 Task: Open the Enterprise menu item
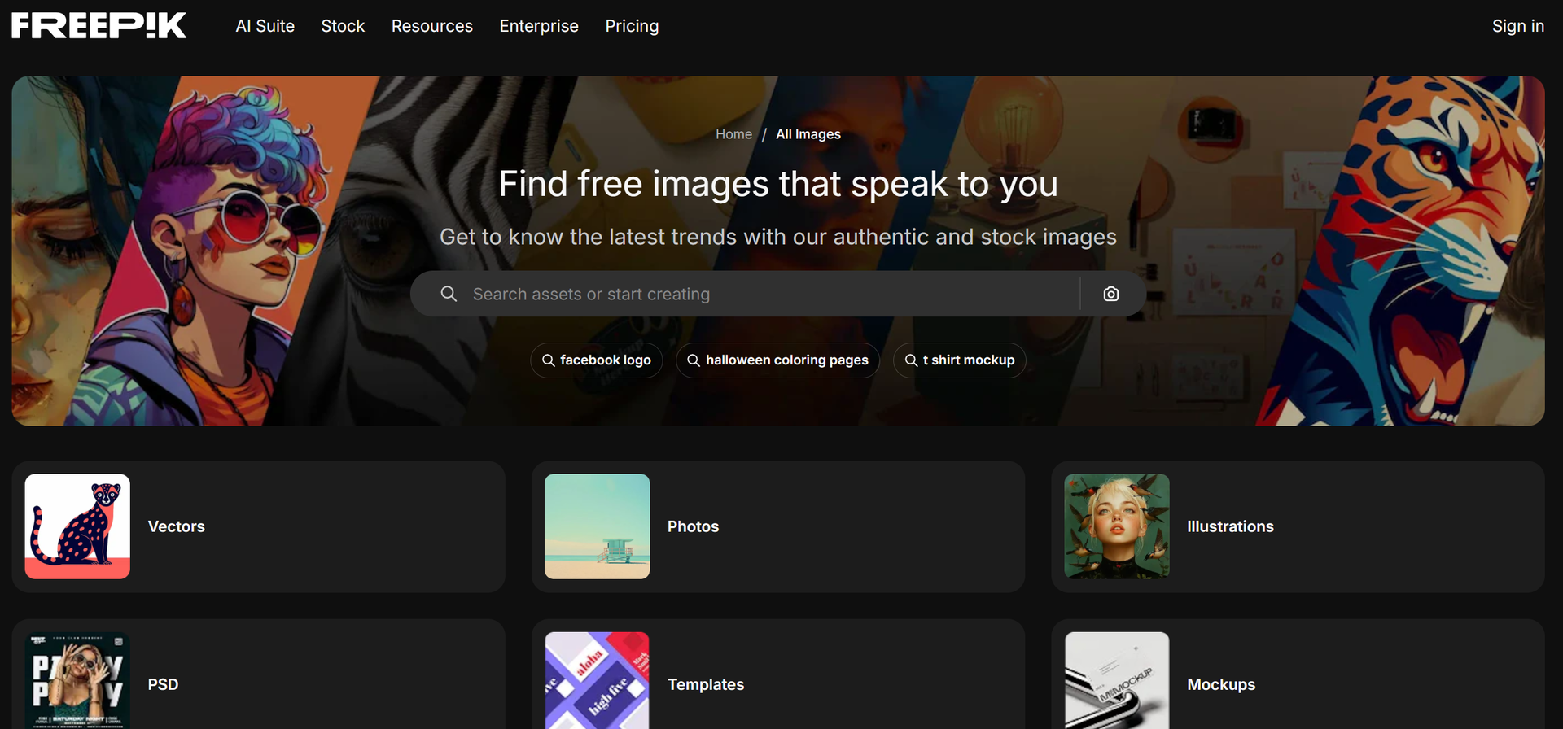coord(539,26)
